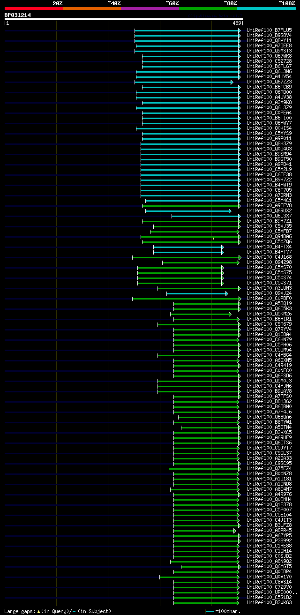
Task: Select the UniRef100_A9TFV8 label
Action: (269, 205)
